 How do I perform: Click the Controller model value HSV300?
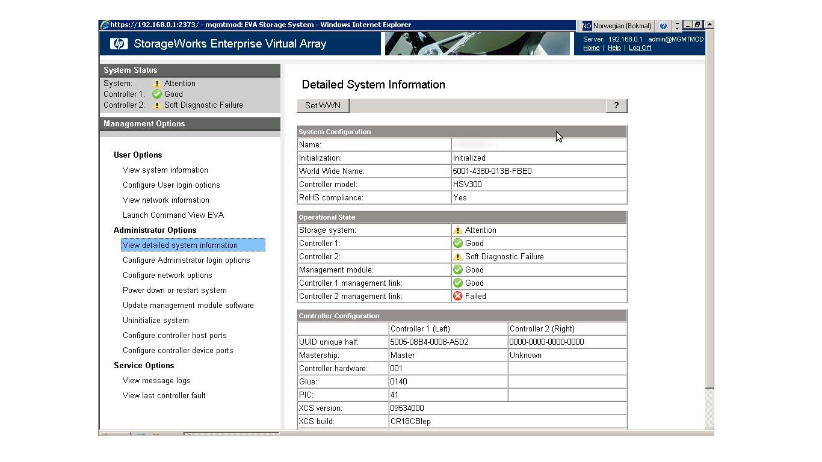tap(468, 184)
